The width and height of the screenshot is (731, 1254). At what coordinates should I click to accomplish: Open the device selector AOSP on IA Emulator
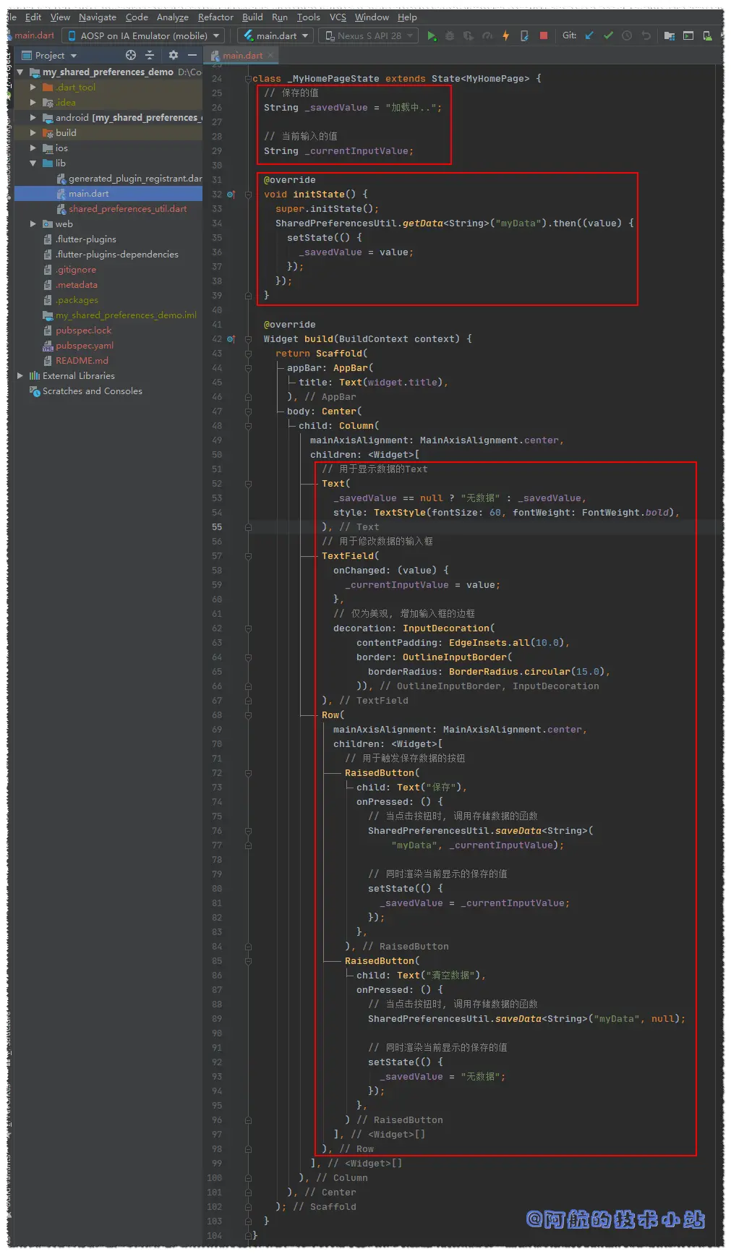pos(143,35)
